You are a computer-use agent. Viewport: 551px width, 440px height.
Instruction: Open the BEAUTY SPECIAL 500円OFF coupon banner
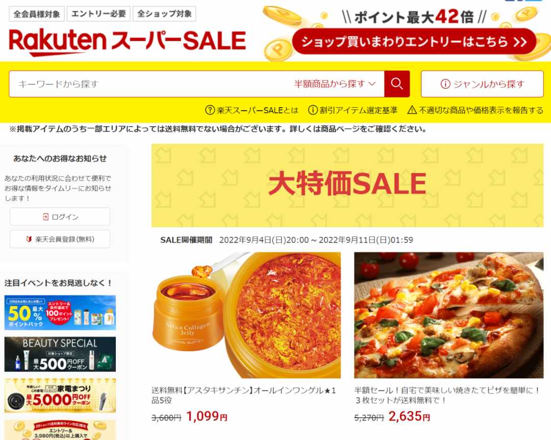[x=60, y=354]
